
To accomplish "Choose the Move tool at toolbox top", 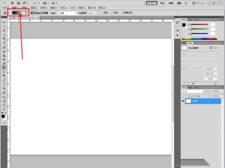I will pos(4,22).
